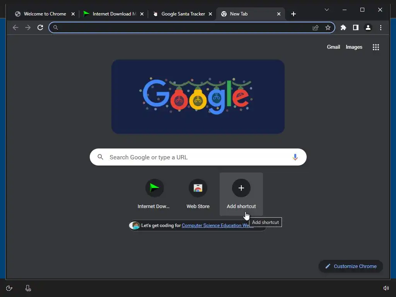Open the Gmail link
Screen dimensions: 396x297
(x=333, y=47)
